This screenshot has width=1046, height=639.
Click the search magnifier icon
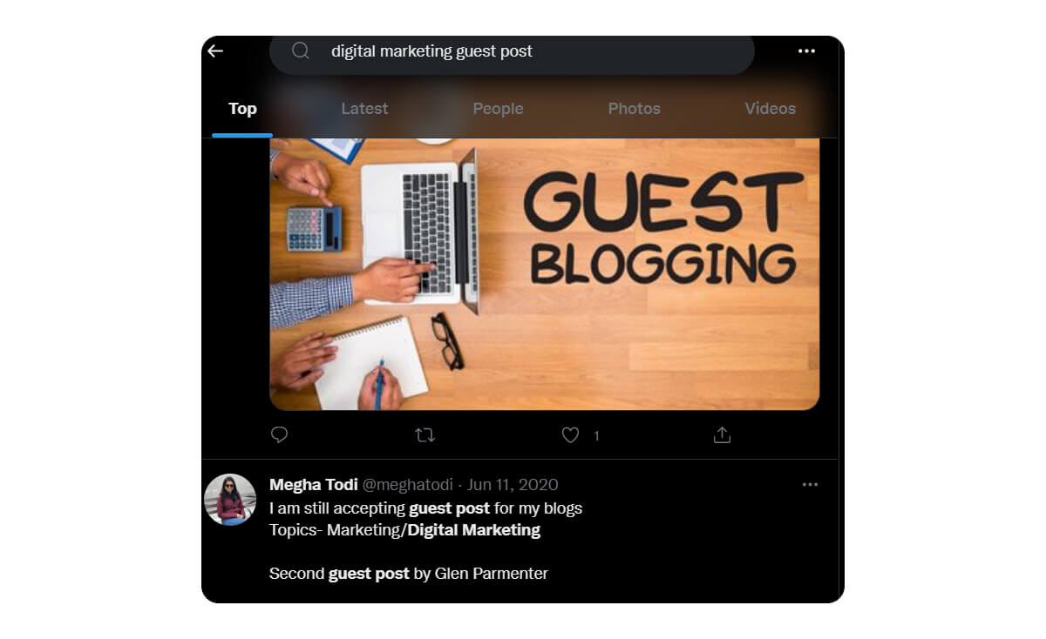pos(301,50)
